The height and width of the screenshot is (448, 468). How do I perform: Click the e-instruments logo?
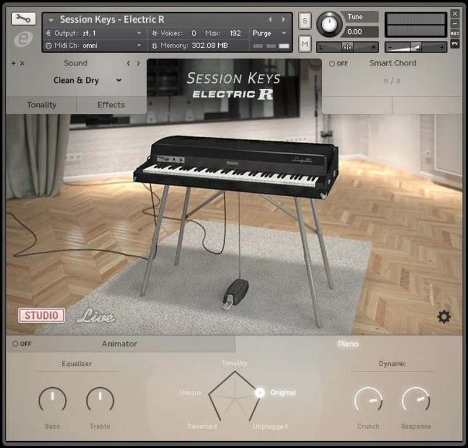[x=23, y=39]
